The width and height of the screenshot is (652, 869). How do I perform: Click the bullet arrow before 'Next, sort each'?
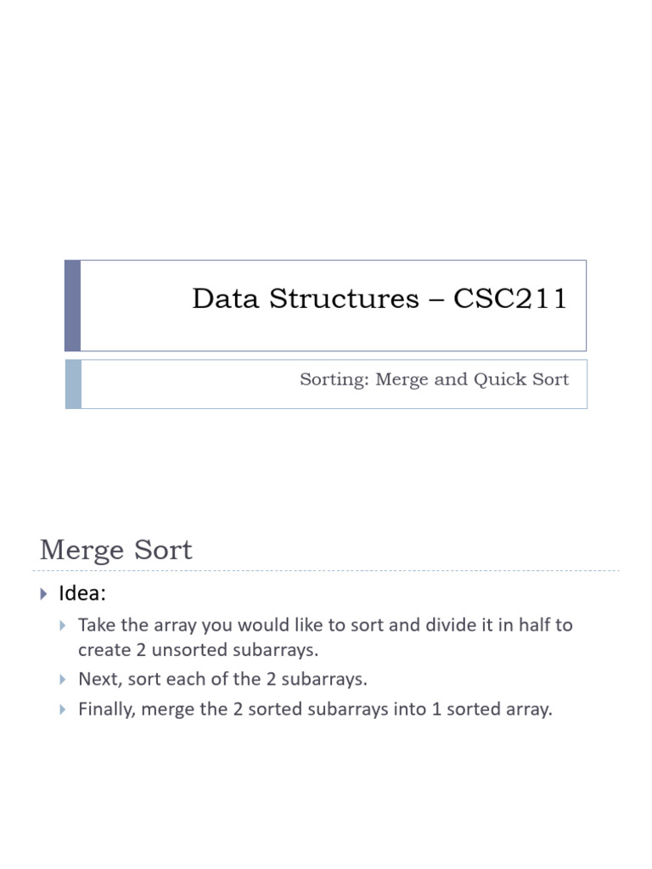63,680
